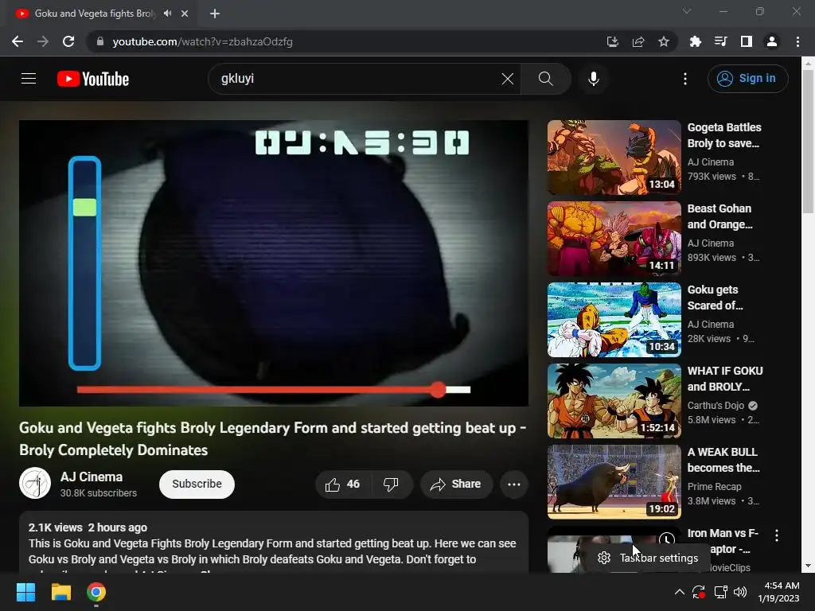Close the Goku and Vegeta tab
The height and width of the screenshot is (611, 815).
click(x=185, y=14)
